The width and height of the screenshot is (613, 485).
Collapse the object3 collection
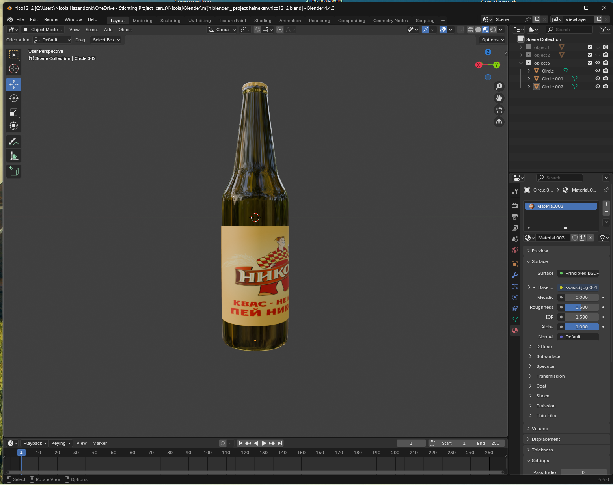pos(521,63)
